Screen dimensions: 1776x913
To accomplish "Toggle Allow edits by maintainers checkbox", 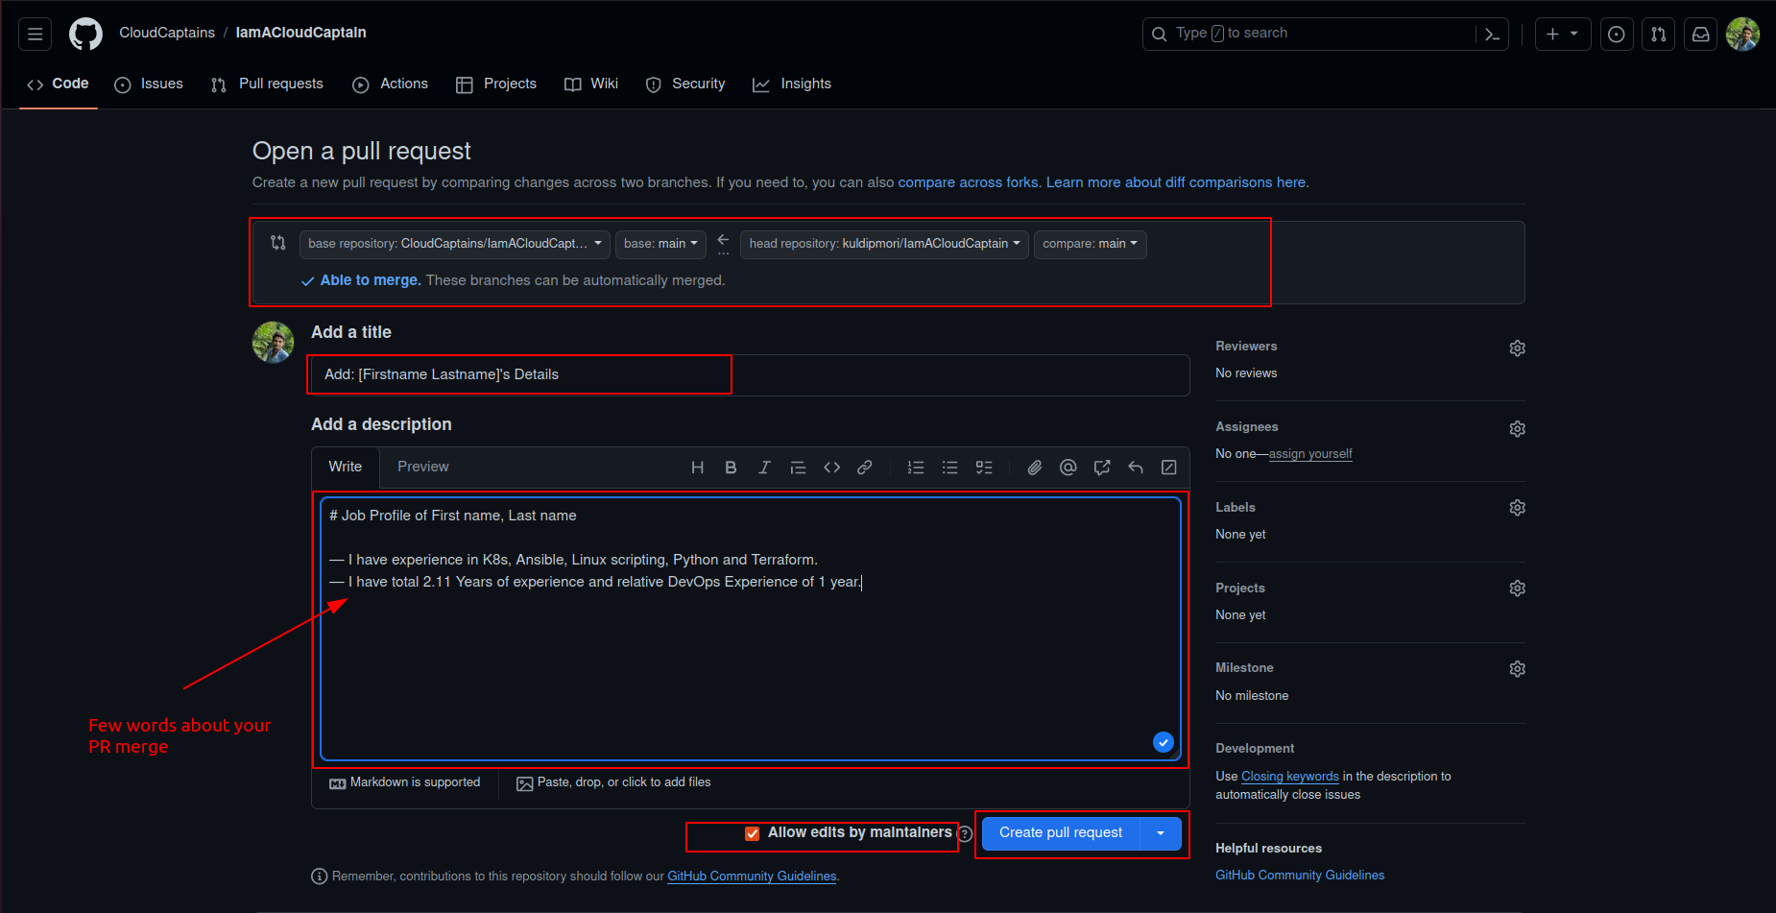I will [x=753, y=833].
